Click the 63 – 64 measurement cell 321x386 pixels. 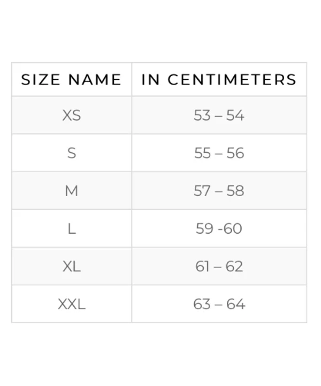[x=219, y=305]
